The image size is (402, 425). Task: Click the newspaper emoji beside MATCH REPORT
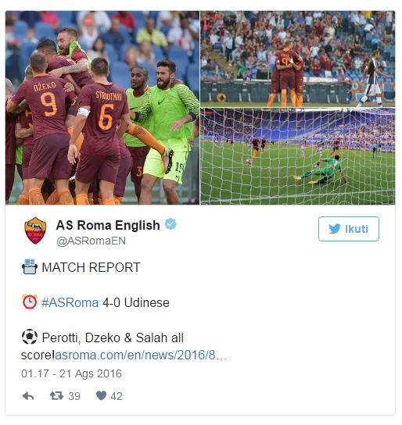point(29,266)
